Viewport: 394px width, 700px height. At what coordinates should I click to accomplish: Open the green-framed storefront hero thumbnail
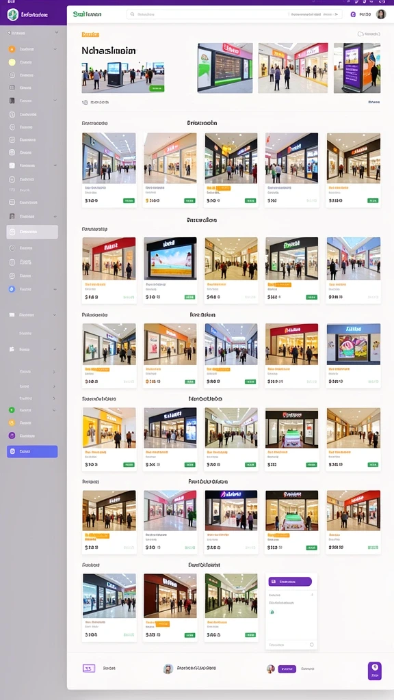click(x=225, y=68)
